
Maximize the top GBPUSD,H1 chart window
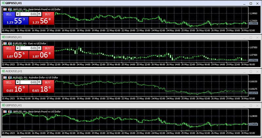click(251, 3)
